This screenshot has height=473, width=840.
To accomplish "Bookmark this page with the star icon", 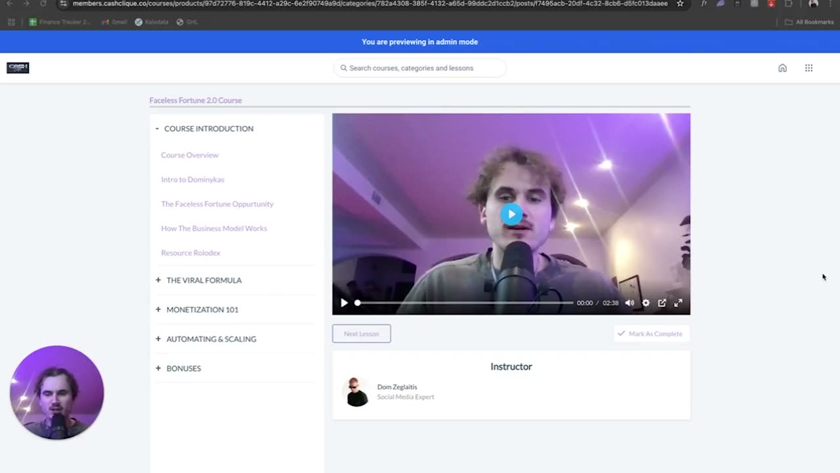I will tap(680, 3).
